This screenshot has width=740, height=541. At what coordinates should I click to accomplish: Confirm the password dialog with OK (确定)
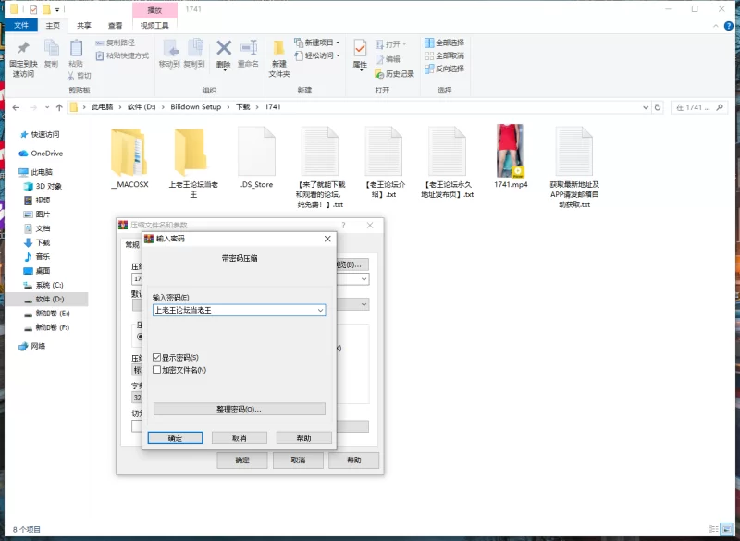(176, 438)
